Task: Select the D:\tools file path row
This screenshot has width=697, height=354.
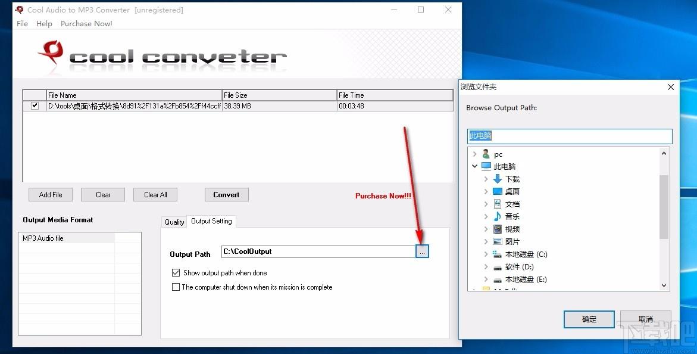Action: [x=135, y=106]
